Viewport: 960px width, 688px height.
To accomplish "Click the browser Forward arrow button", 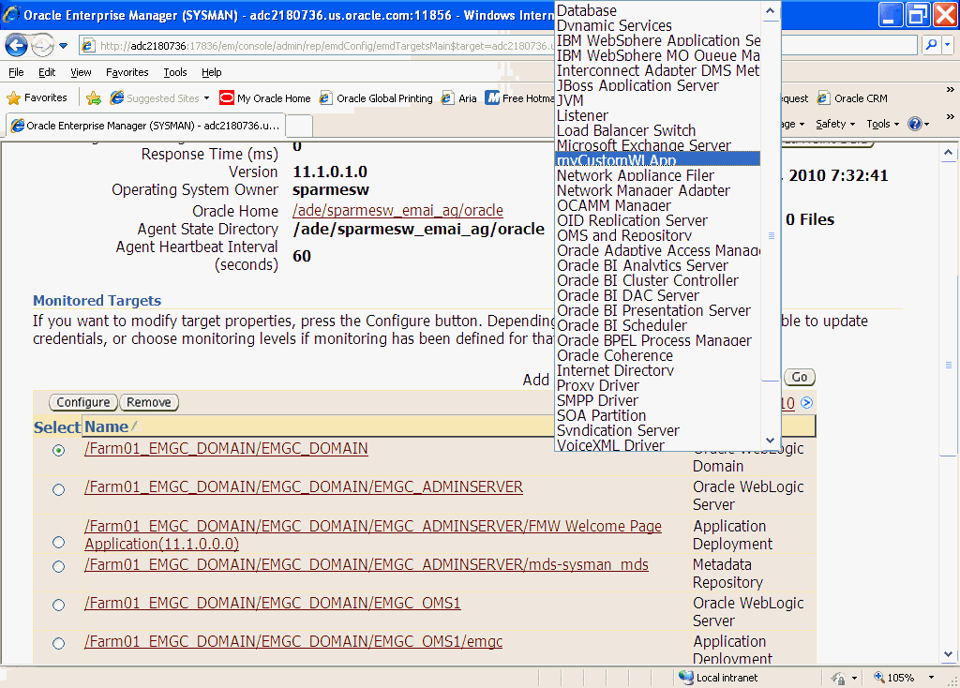I will 42,45.
